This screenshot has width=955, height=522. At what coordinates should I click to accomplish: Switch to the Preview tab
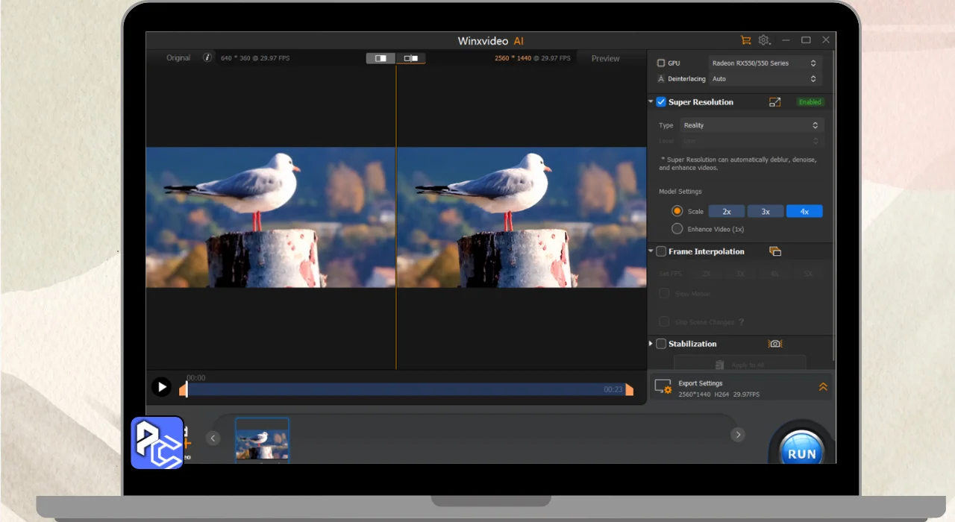pyautogui.click(x=605, y=58)
